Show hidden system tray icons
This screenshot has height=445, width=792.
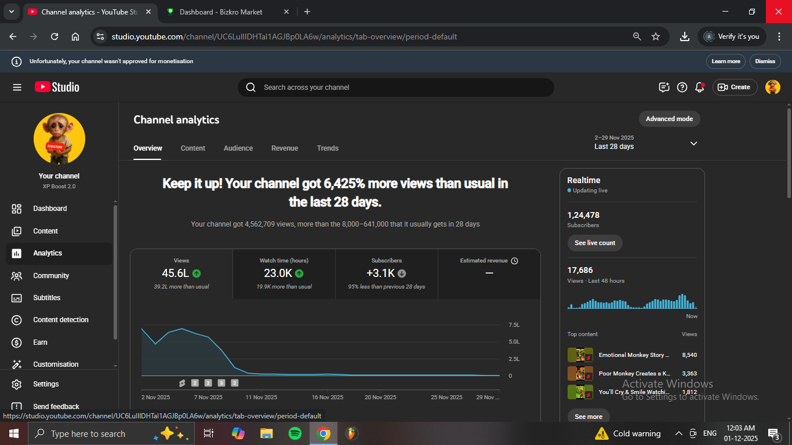678,433
